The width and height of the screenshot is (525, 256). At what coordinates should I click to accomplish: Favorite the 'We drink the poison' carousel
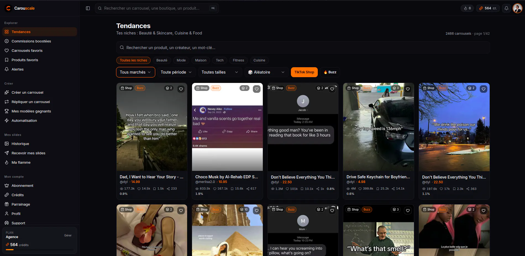tap(484, 89)
